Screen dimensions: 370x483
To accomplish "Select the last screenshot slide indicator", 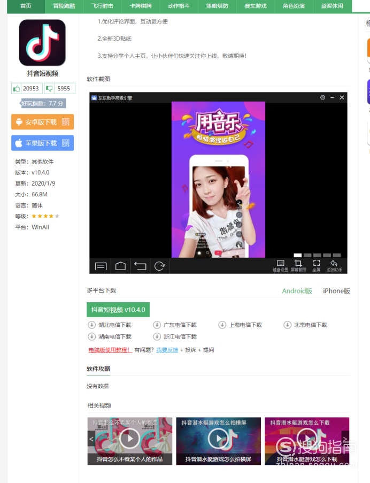I will (x=337, y=255).
